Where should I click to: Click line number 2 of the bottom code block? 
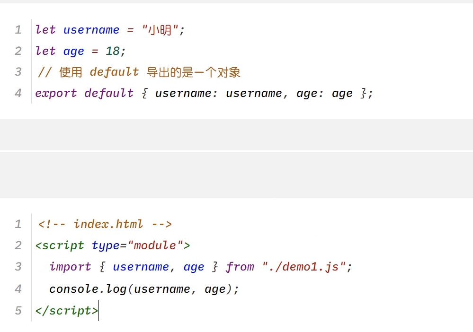click(18, 245)
